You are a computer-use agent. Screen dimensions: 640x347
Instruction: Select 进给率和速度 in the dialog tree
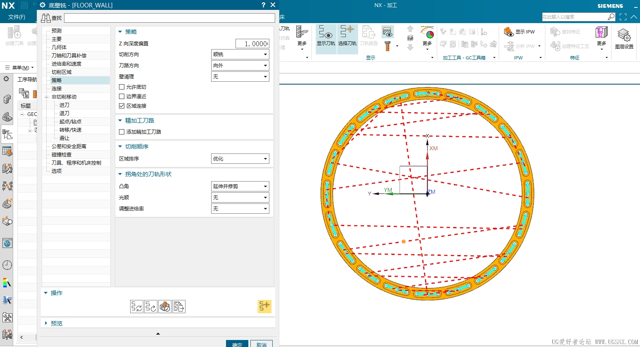[x=67, y=64]
